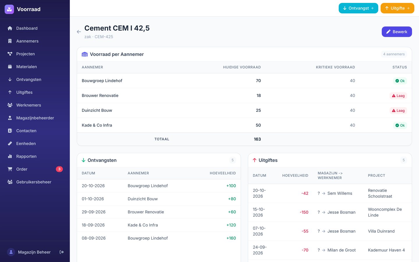Click the Sem Willems uitgifte row
Image resolution: width=419 pixels, height=262 pixels.
330,193
